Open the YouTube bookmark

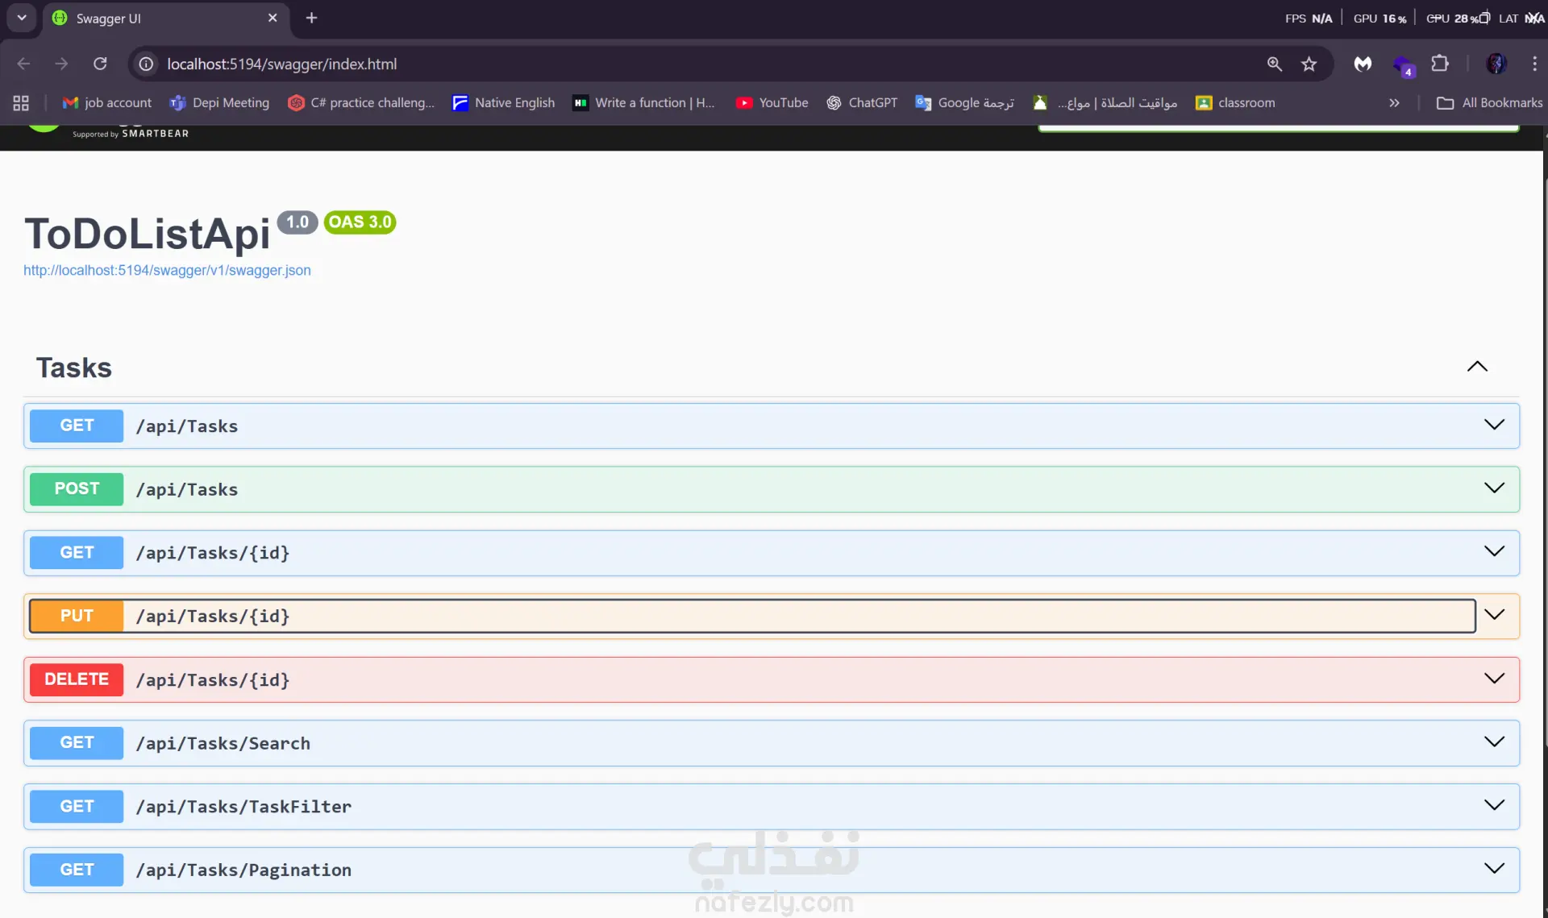tap(772, 102)
